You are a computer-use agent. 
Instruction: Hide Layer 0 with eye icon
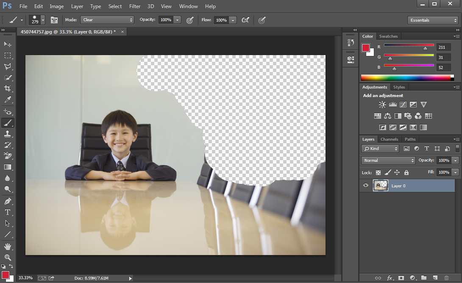pyautogui.click(x=366, y=186)
